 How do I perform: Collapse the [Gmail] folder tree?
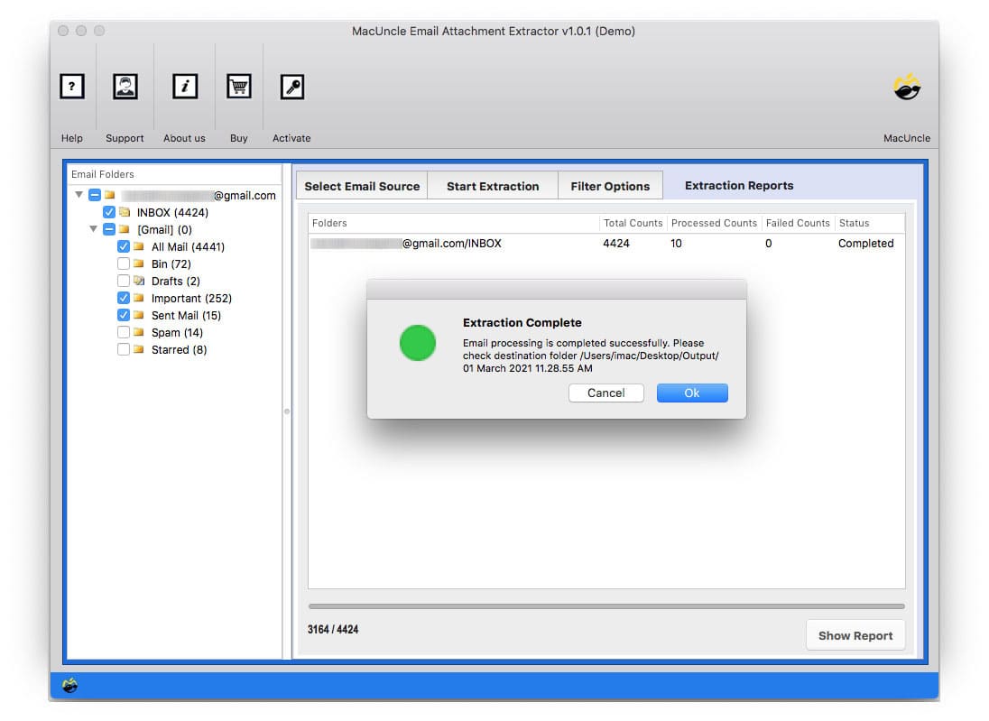[x=93, y=228]
